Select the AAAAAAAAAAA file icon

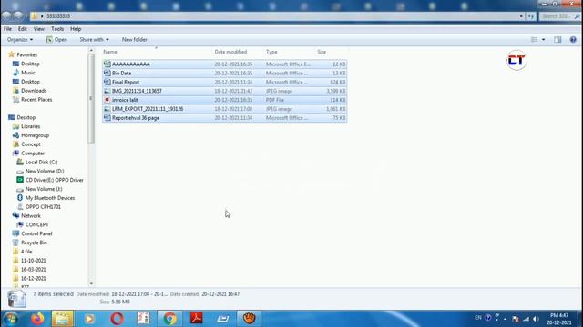tap(107, 64)
